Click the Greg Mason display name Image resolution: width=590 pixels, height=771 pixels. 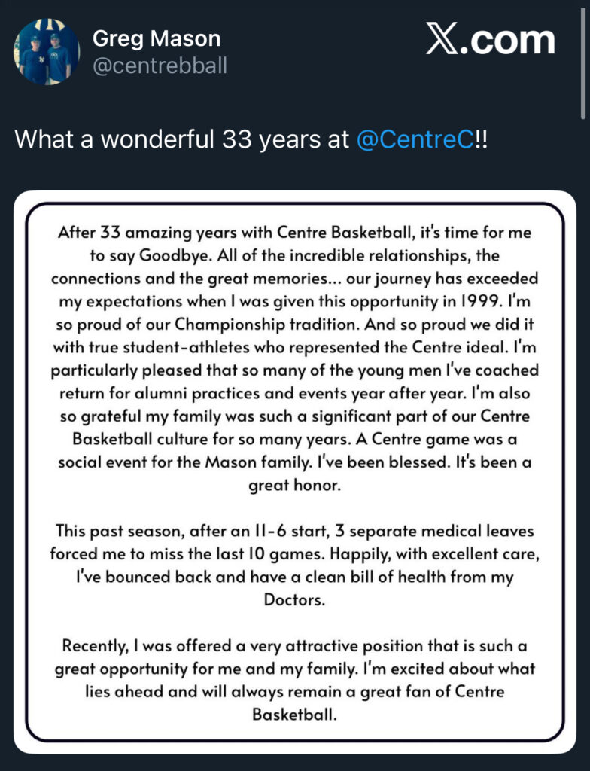point(157,39)
